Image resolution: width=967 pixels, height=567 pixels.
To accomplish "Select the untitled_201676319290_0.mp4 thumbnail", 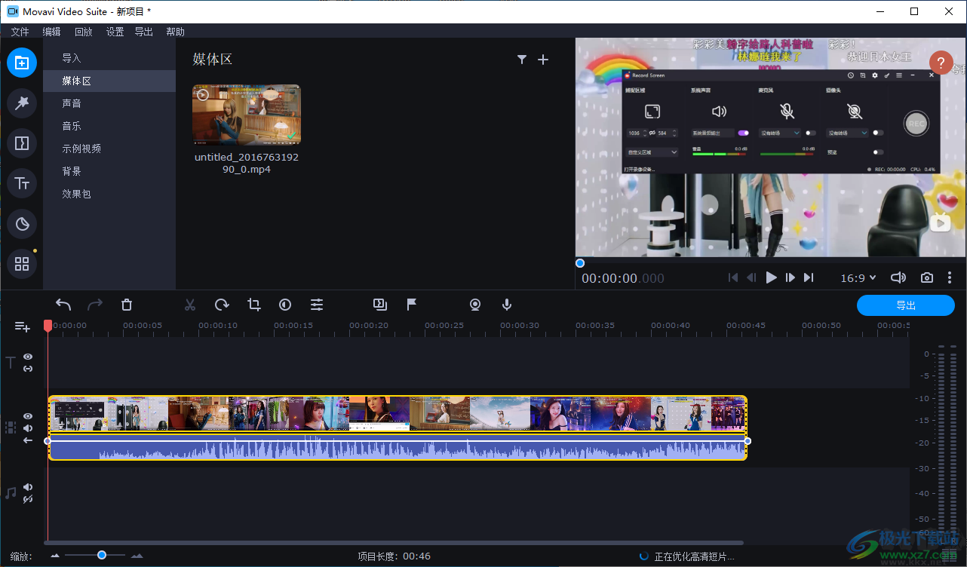I will point(246,115).
